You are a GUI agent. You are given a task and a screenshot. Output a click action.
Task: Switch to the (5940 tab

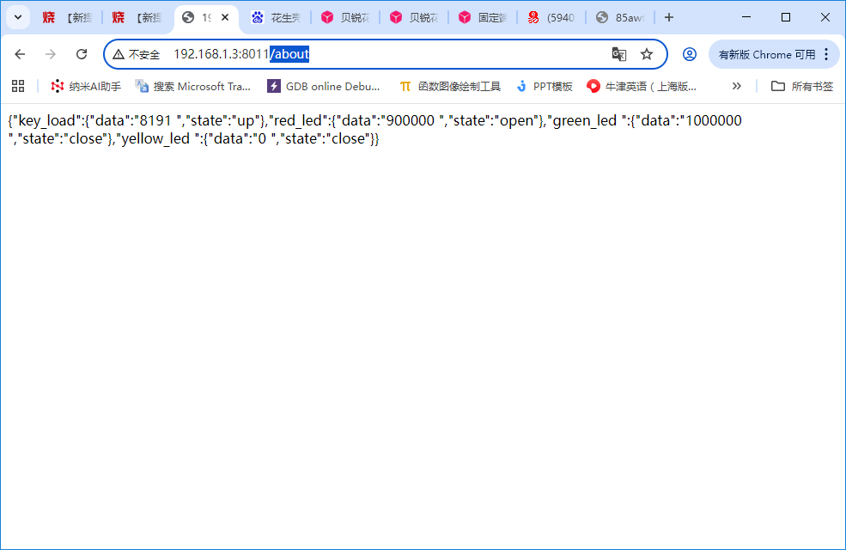pos(551,18)
